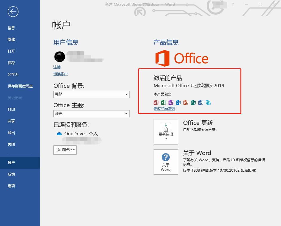Click the '本产品包含' label

[162, 94]
